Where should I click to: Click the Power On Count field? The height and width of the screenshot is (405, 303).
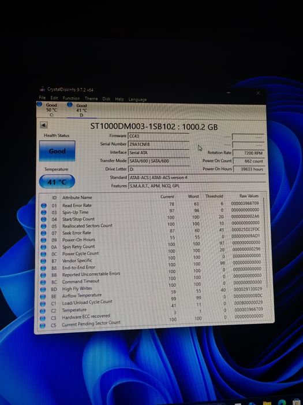coord(248,161)
